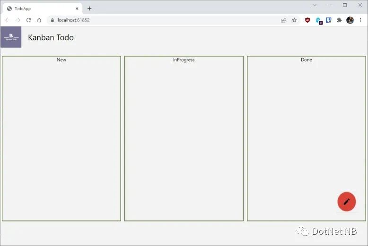The image size is (368, 246).
Task: Click the blue extension icon with badge
Action: pyautogui.click(x=319, y=21)
